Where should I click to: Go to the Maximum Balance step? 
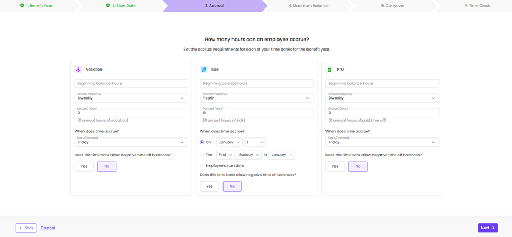(308, 6)
